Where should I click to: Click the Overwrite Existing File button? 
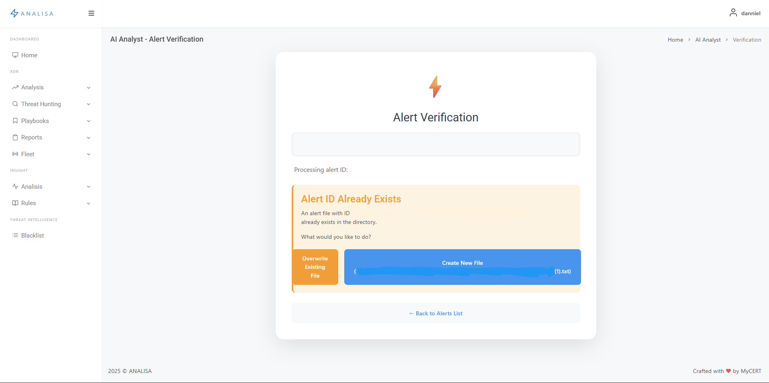[315, 267]
